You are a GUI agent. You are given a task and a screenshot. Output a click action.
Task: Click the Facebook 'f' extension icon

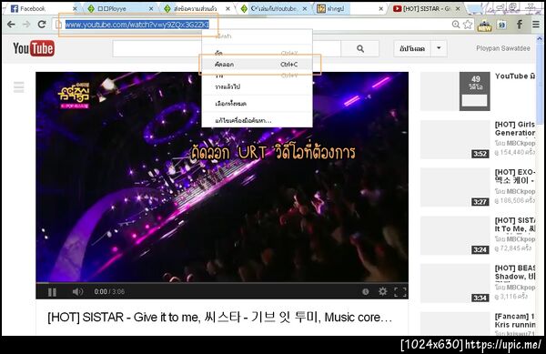[520, 24]
